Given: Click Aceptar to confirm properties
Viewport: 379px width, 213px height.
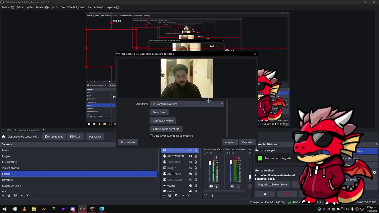Looking at the screenshot, I should pyautogui.click(x=229, y=142).
